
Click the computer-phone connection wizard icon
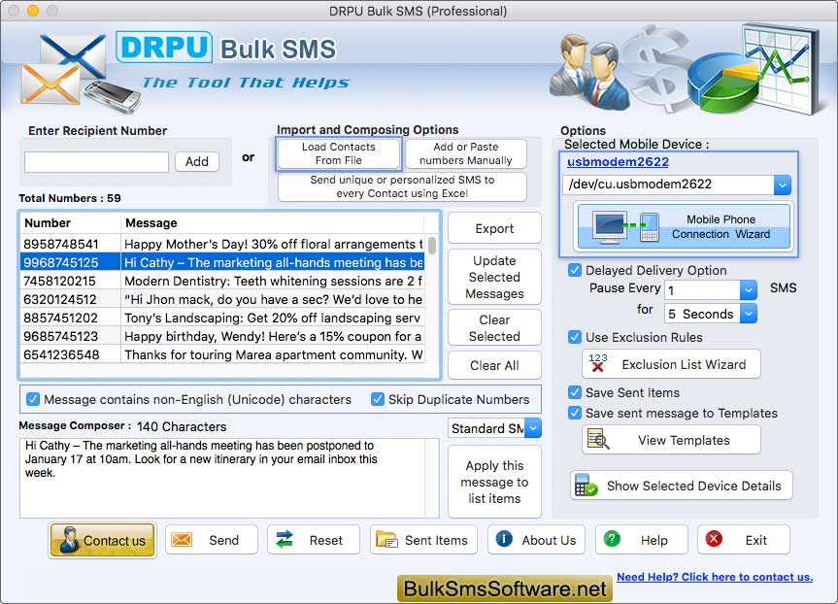coord(624,226)
